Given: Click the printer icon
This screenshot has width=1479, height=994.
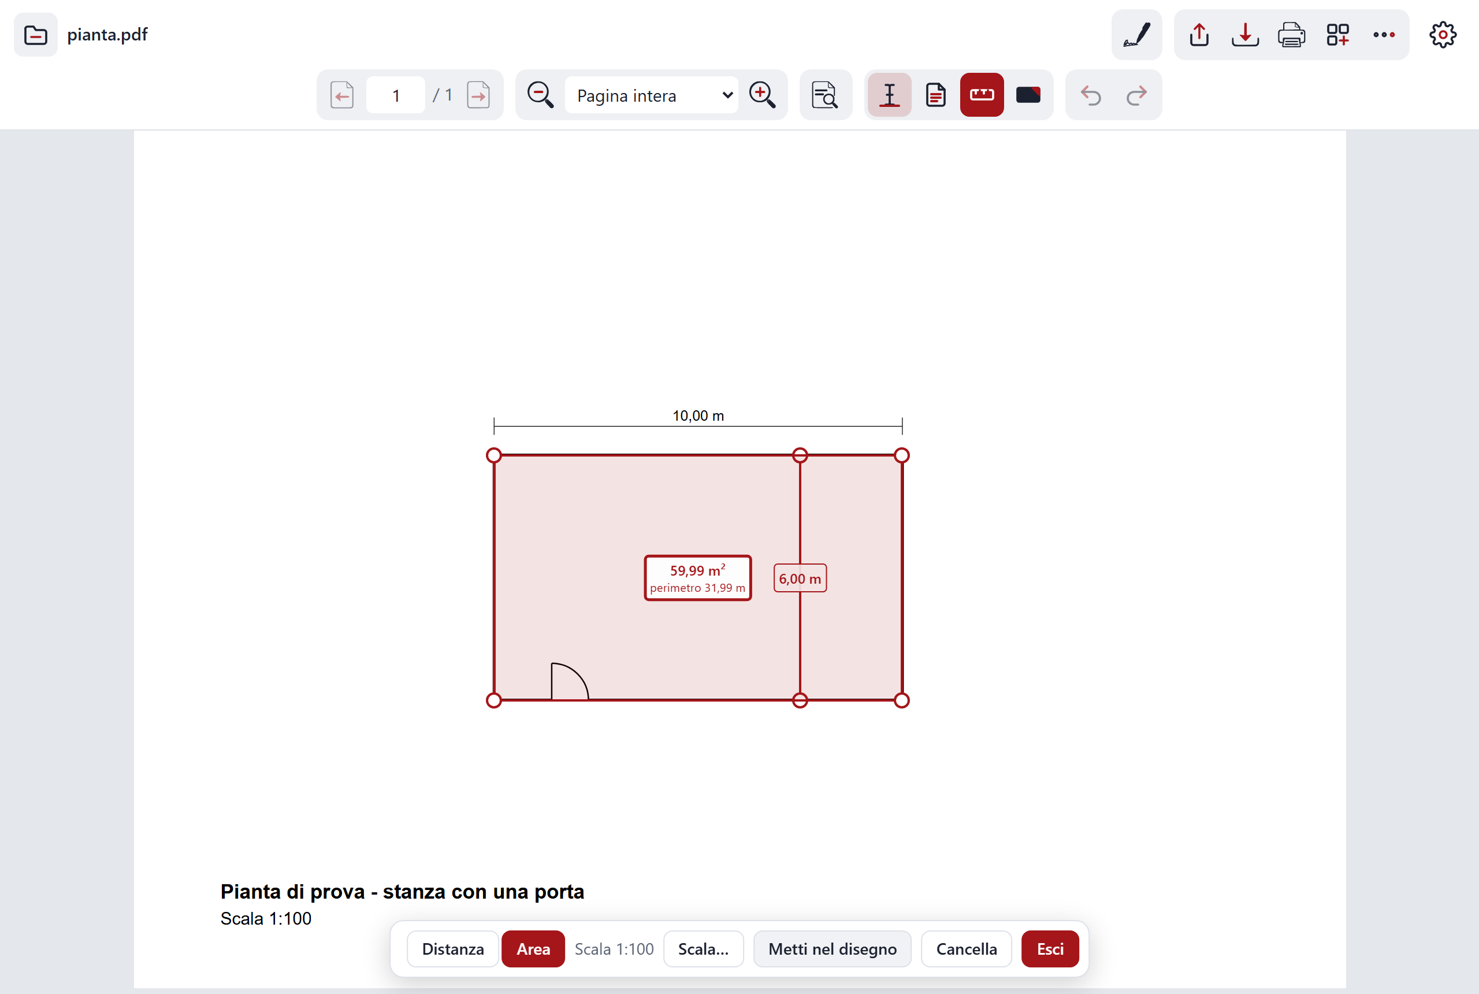Looking at the screenshot, I should click(1291, 35).
